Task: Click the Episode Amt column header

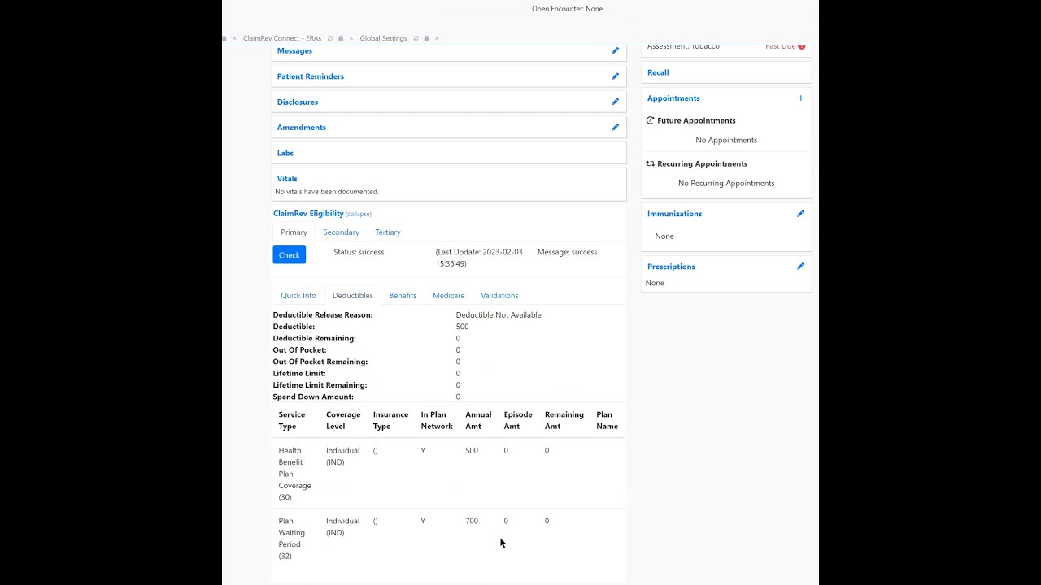Action: pos(518,420)
